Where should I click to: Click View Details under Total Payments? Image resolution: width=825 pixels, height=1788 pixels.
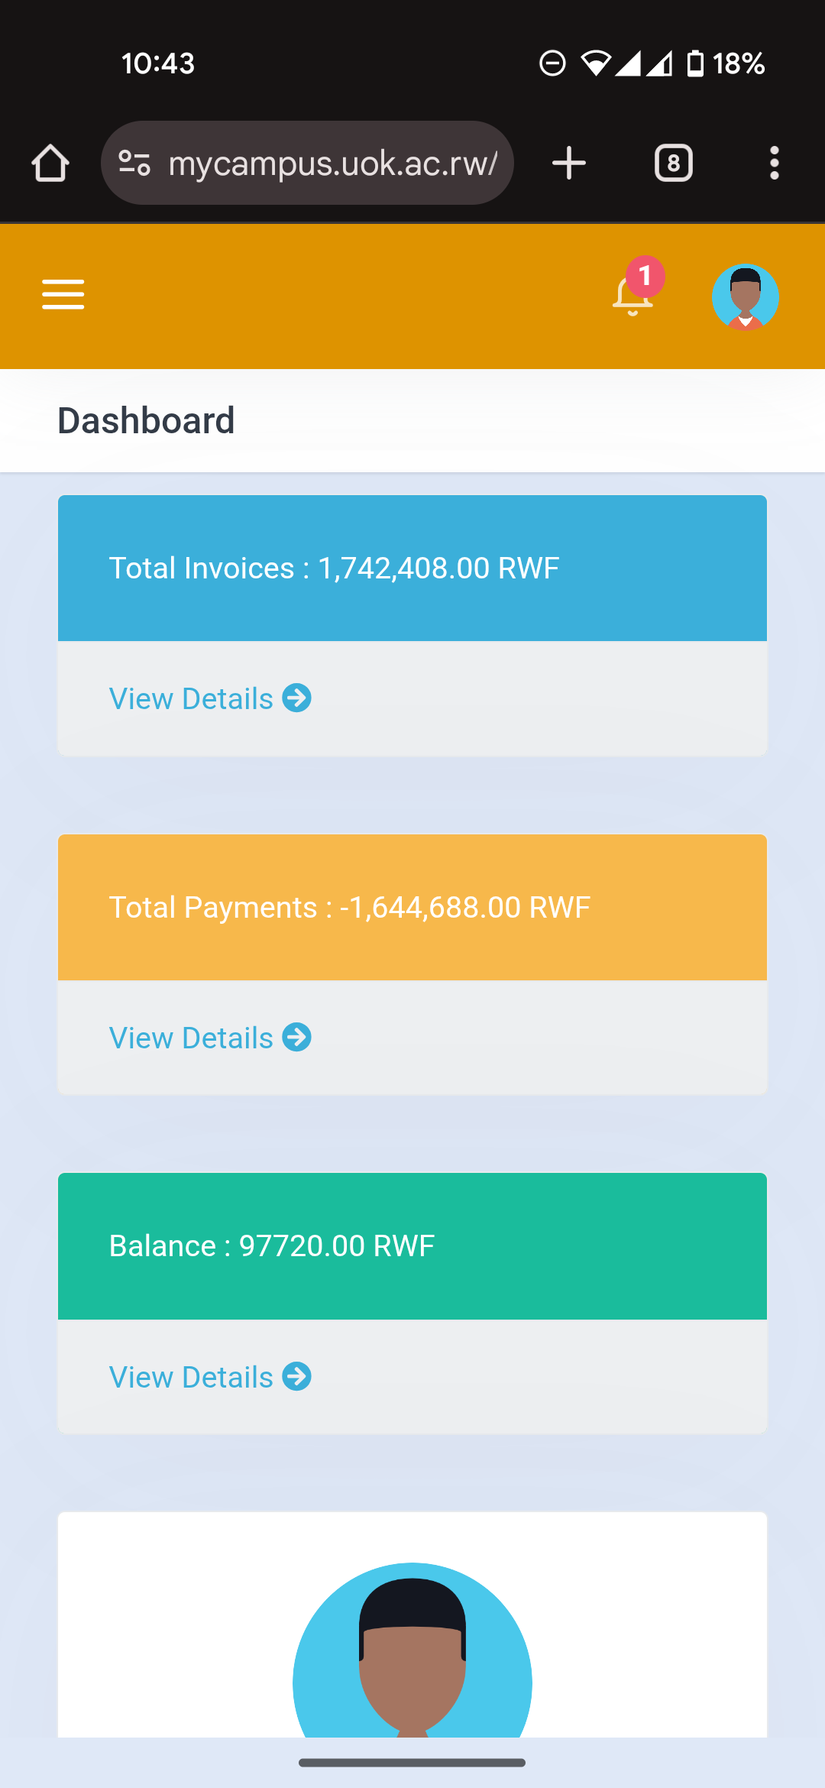191,1038
